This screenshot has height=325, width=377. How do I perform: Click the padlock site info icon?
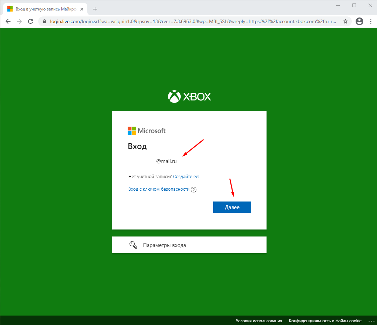[45, 21]
